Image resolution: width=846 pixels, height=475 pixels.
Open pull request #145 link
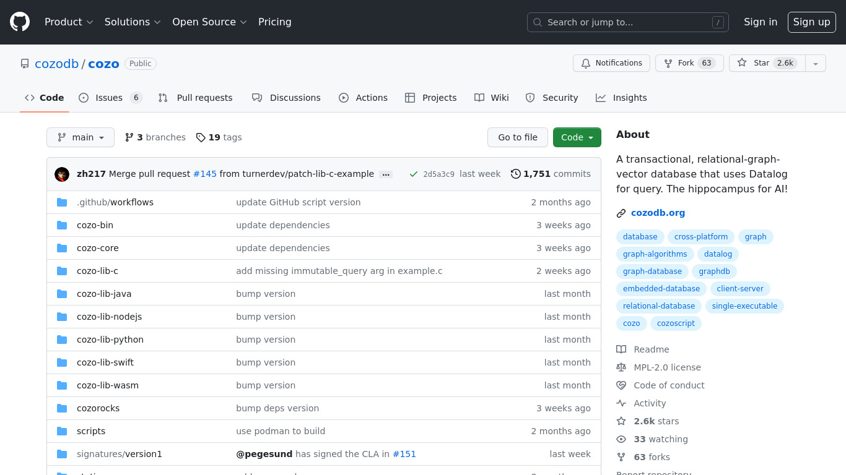tap(205, 174)
